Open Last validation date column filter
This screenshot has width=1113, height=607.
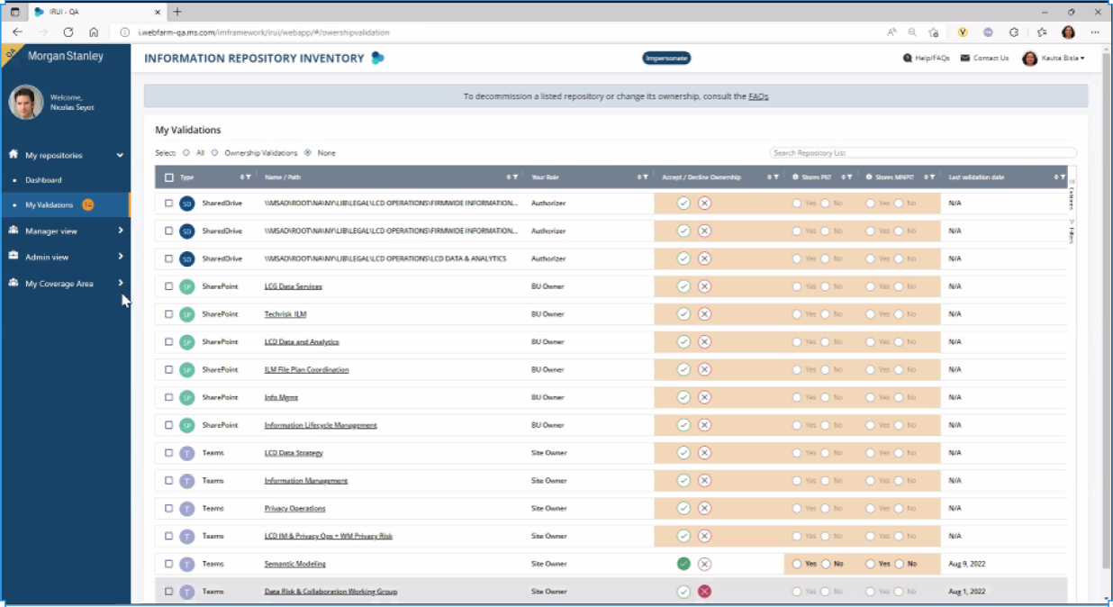point(1063,177)
